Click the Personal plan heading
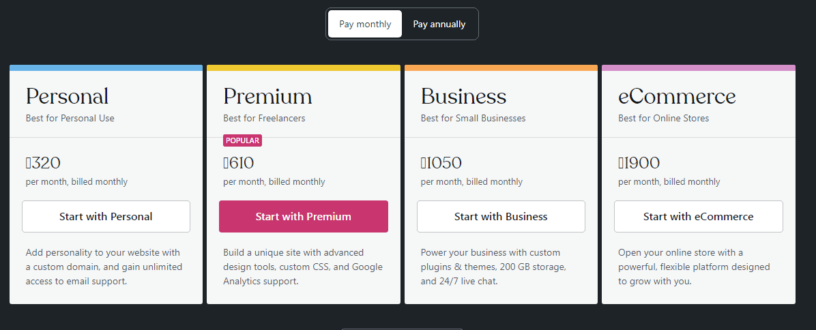Viewport: 816px width, 330px height. [67, 96]
